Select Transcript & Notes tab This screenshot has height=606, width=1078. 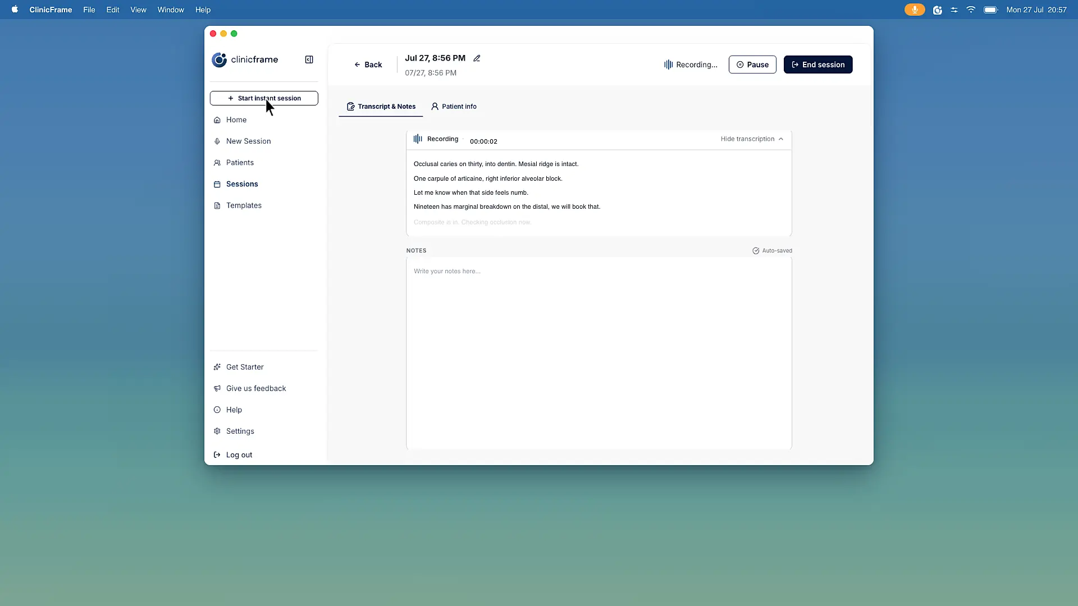381,107
